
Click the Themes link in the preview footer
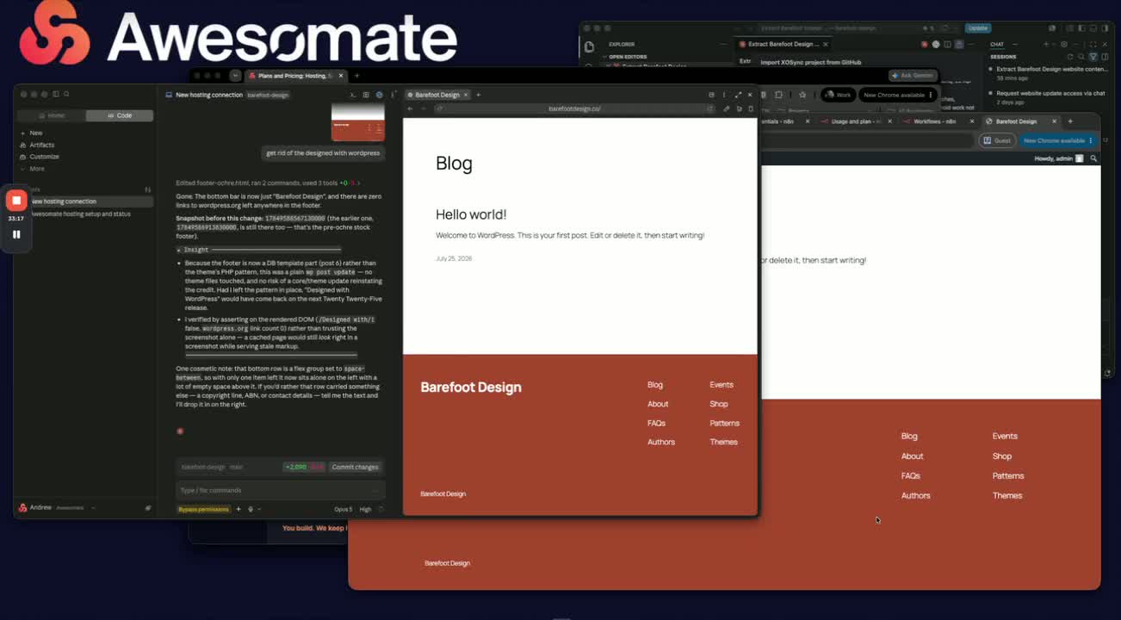(x=723, y=442)
